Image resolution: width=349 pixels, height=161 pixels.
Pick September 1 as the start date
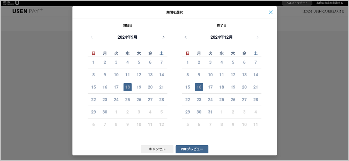click(94, 62)
